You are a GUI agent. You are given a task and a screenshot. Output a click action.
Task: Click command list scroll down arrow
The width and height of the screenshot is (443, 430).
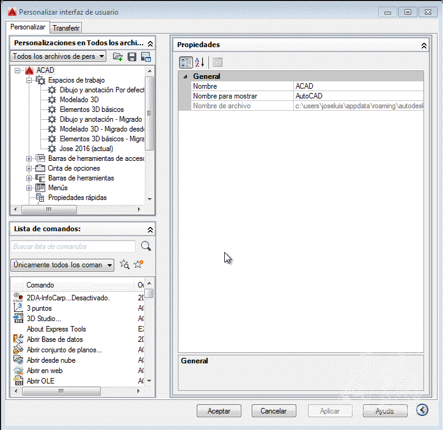[149, 381]
